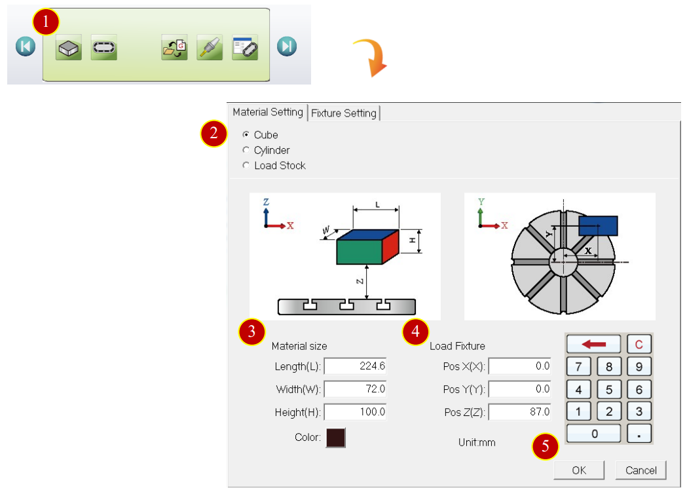Switch to Material Setting tab
This screenshot has height=494, width=687.
coord(268,112)
